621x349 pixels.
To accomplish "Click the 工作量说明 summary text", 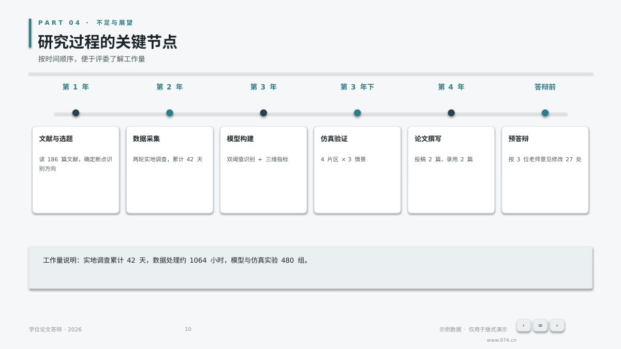I will pyautogui.click(x=176, y=260).
